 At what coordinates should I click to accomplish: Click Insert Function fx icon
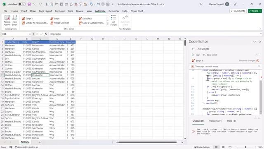[46, 34]
